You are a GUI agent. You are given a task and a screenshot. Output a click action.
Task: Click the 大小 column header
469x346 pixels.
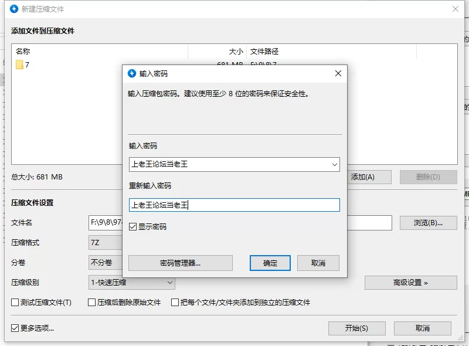point(217,52)
